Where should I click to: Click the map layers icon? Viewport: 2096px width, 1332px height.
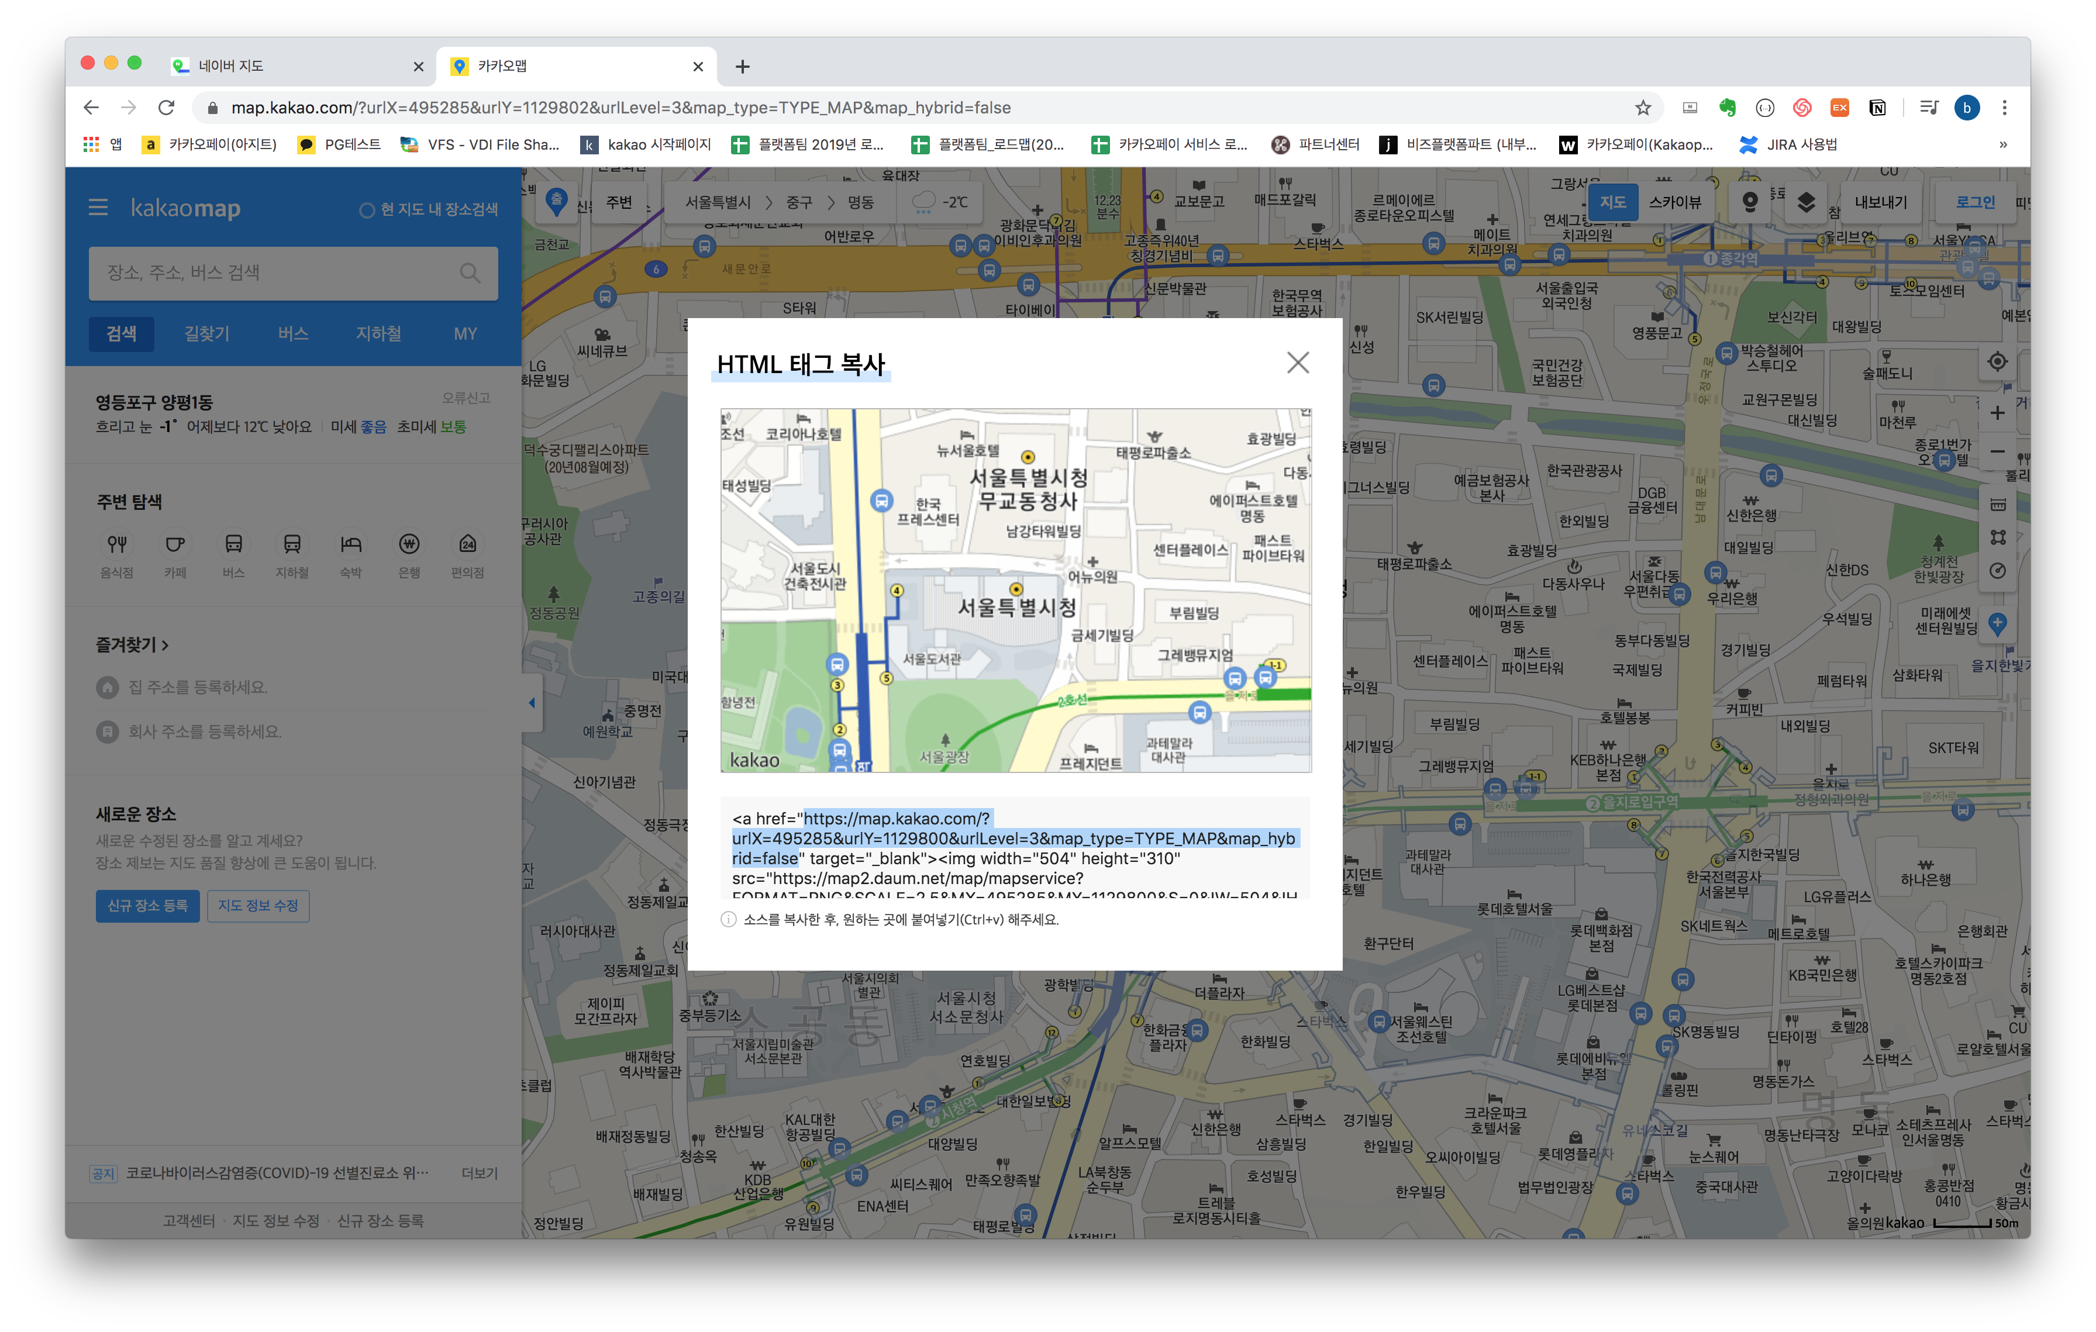point(1806,202)
